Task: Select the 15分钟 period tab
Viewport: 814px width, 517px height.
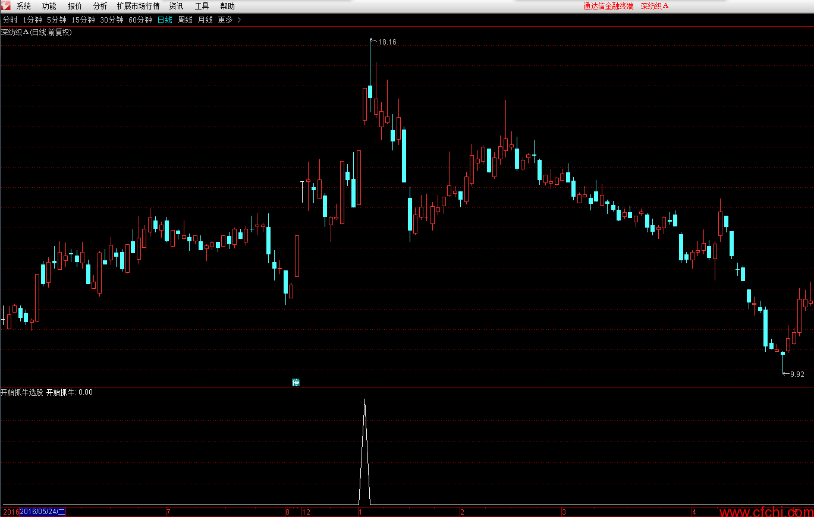Action: click(83, 20)
